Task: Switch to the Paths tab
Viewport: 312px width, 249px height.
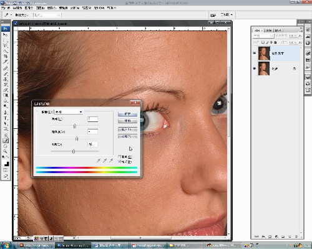Action: pyautogui.click(x=278, y=31)
